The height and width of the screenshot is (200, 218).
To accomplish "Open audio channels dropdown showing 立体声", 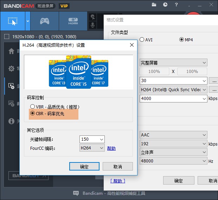I will click(173, 152).
